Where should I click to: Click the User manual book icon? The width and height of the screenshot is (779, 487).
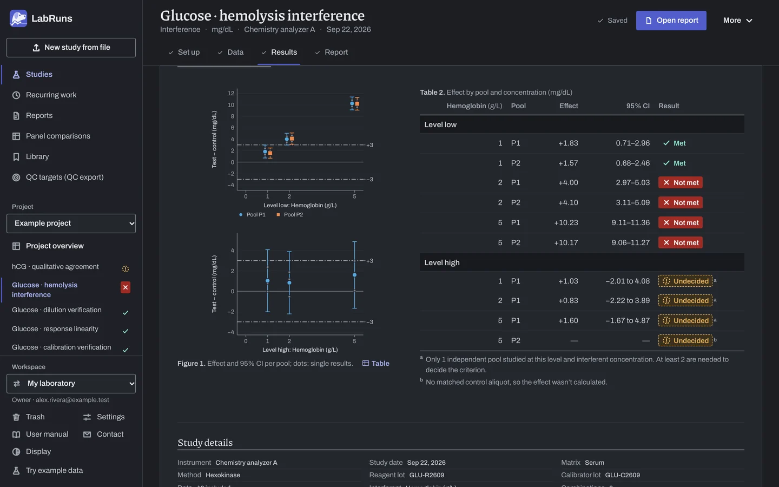pyautogui.click(x=16, y=435)
